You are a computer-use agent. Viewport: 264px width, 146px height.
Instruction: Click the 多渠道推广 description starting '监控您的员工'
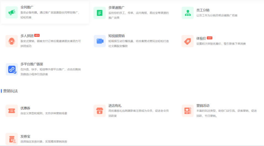(139, 15)
